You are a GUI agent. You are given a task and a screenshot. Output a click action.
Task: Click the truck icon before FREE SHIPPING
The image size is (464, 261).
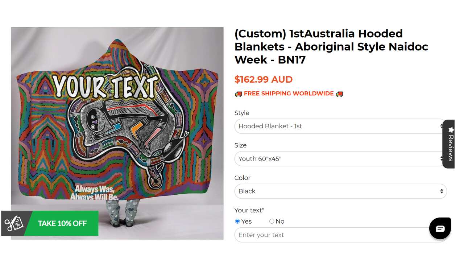point(238,93)
